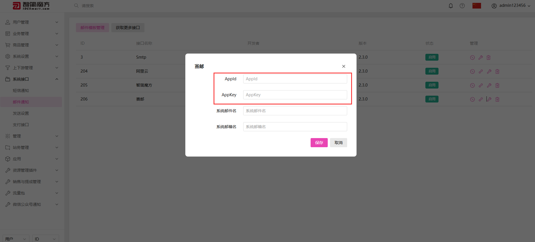This screenshot has height=242, width=535.
Task: Click the Smtp interface name cell
Action: coord(141,57)
